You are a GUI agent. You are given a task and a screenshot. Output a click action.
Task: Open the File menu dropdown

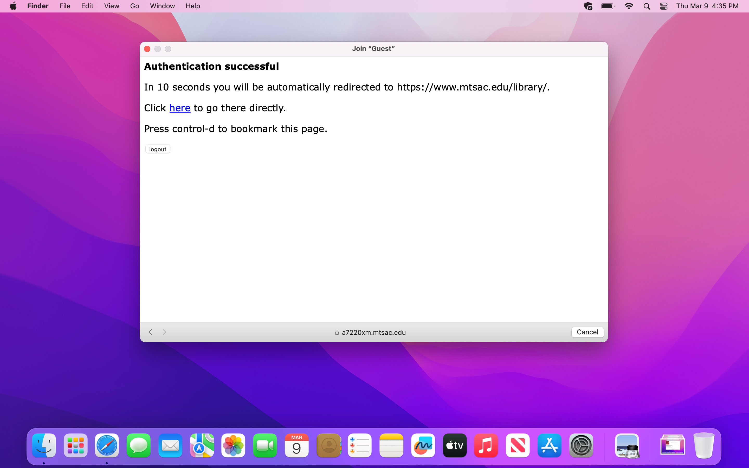click(x=65, y=6)
